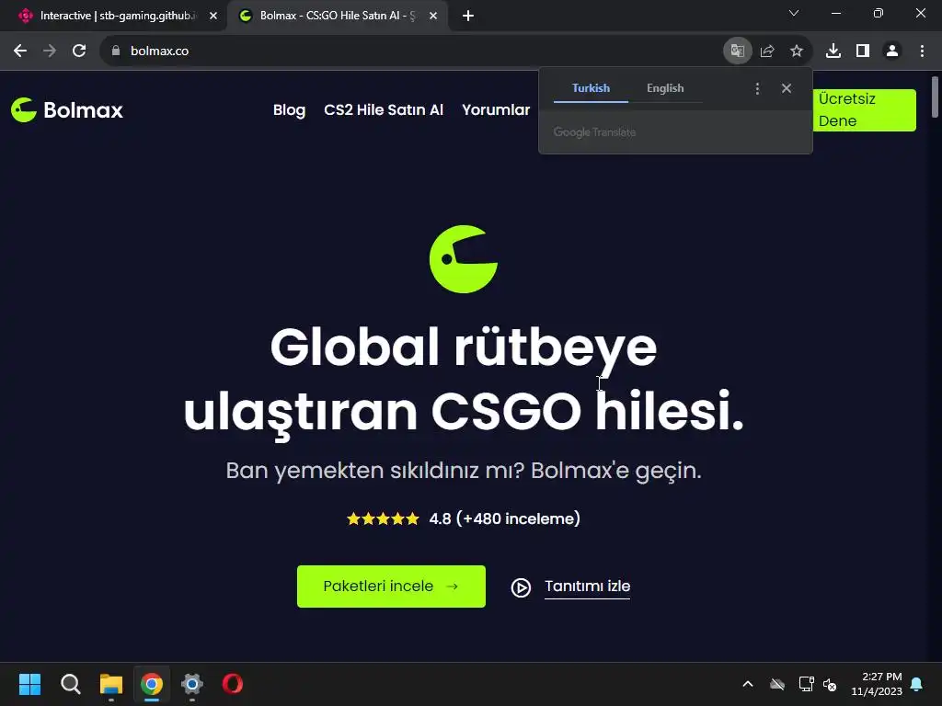Open Chrome's three-dot main menu
The height and width of the screenshot is (706, 942).
[x=922, y=51]
